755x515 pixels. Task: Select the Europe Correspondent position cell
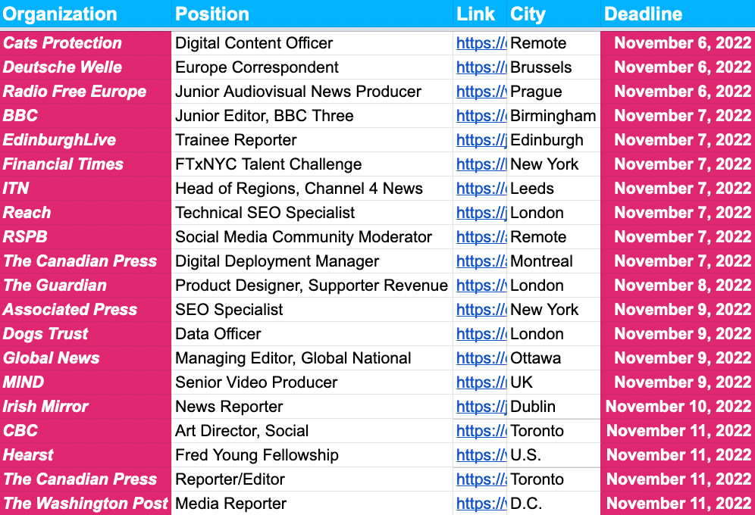pyautogui.click(x=312, y=67)
